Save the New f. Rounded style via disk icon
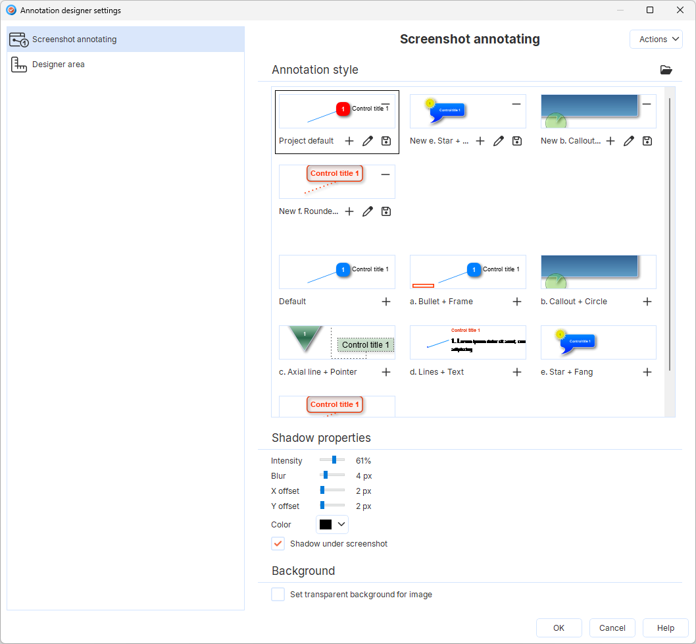This screenshot has height=644, width=696. (x=386, y=211)
